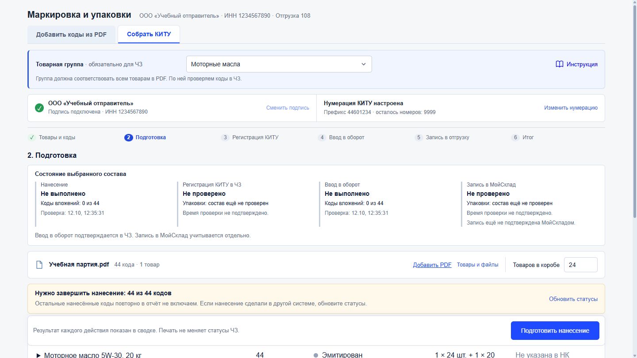Click the Обновить статусы link
Screen dimensions: 637x358
tap(573, 299)
